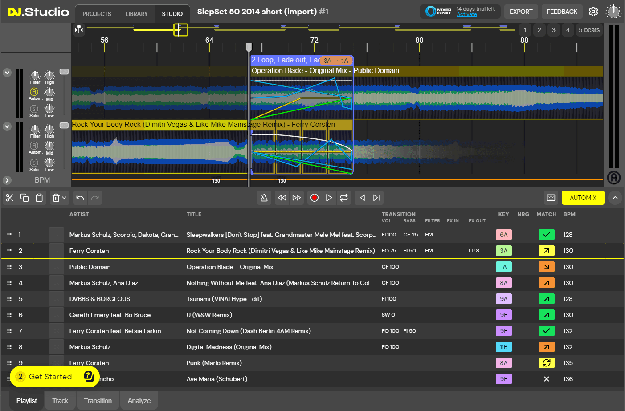Screen dimensions: 625x411
Task: Click the master volume knob top right
Action: click(x=613, y=12)
